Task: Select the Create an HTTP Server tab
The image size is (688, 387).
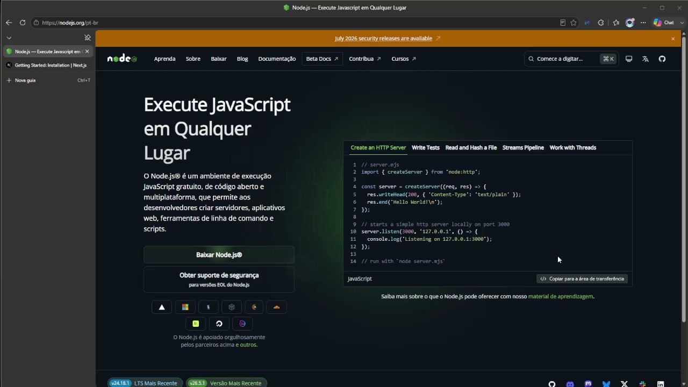Action: [378, 147]
